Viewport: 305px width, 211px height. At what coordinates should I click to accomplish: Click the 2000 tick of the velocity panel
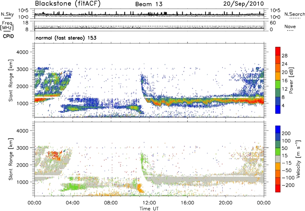click(22, 165)
